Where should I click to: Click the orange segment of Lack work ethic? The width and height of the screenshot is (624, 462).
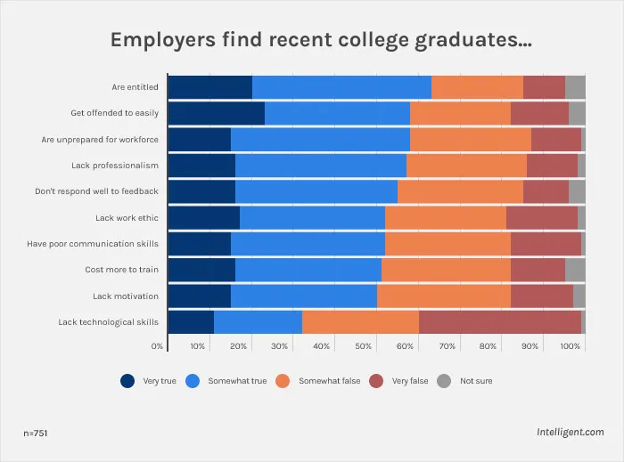446,218
